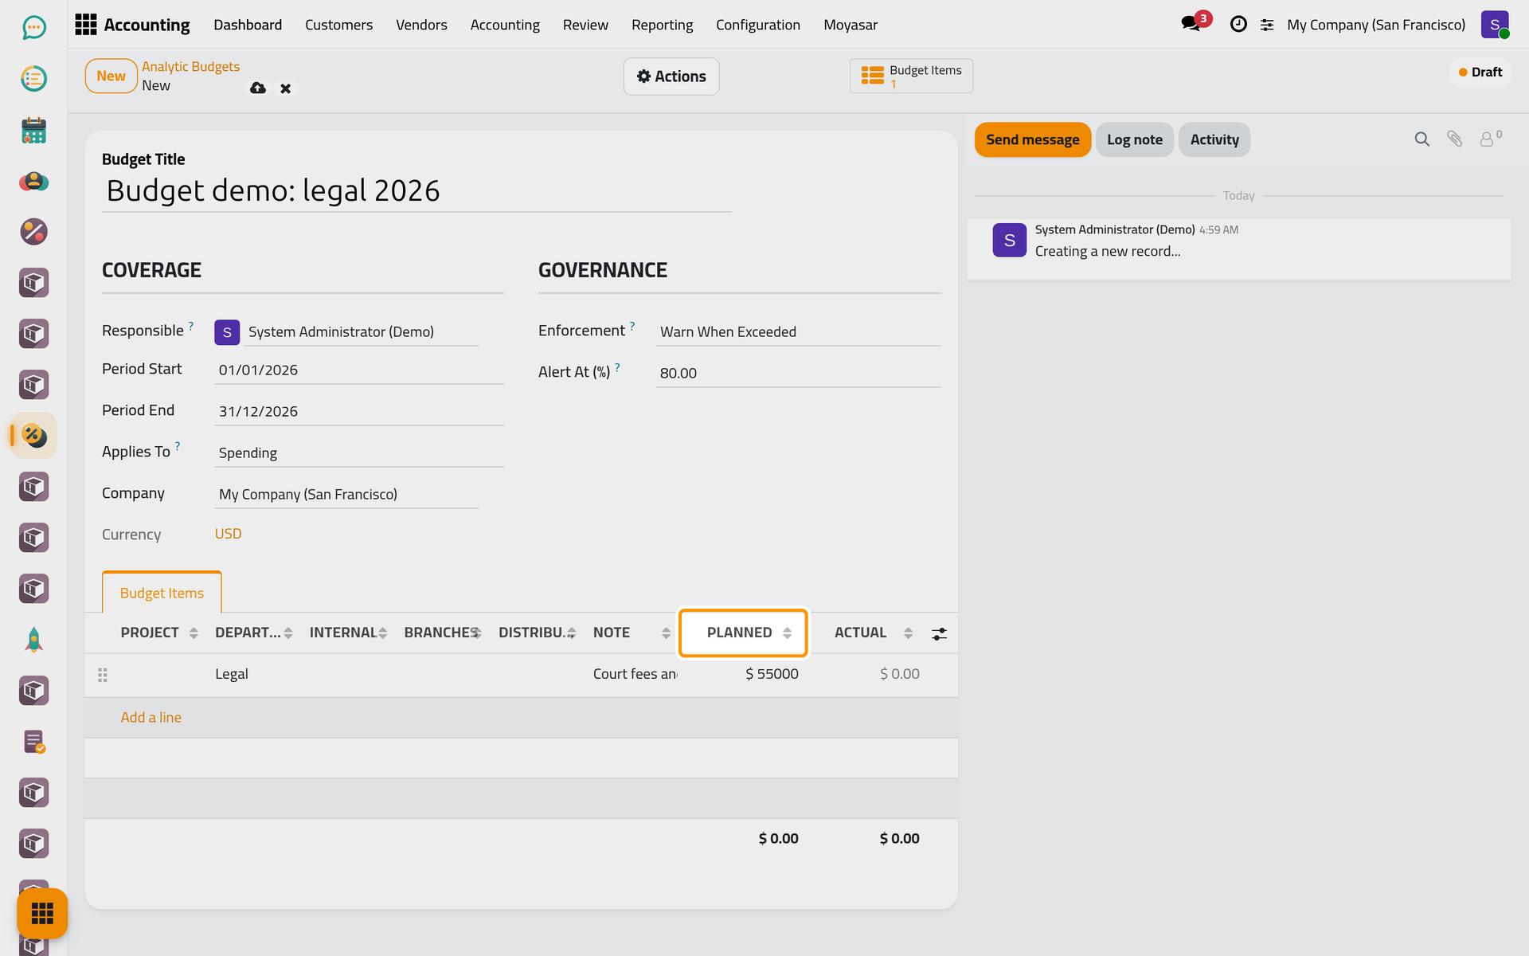
Task: Open the Discuss chat bubble sidebar icon
Action: (33, 28)
